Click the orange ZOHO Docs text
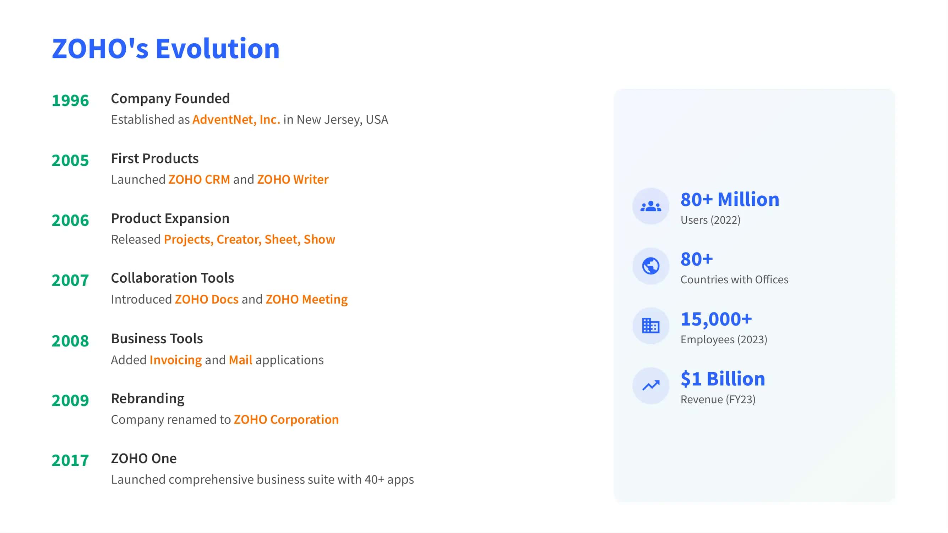 click(206, 299)
